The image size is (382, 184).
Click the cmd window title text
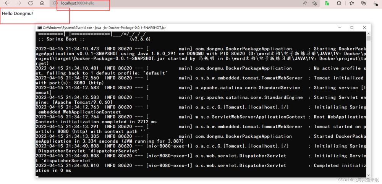click(104, 27)
